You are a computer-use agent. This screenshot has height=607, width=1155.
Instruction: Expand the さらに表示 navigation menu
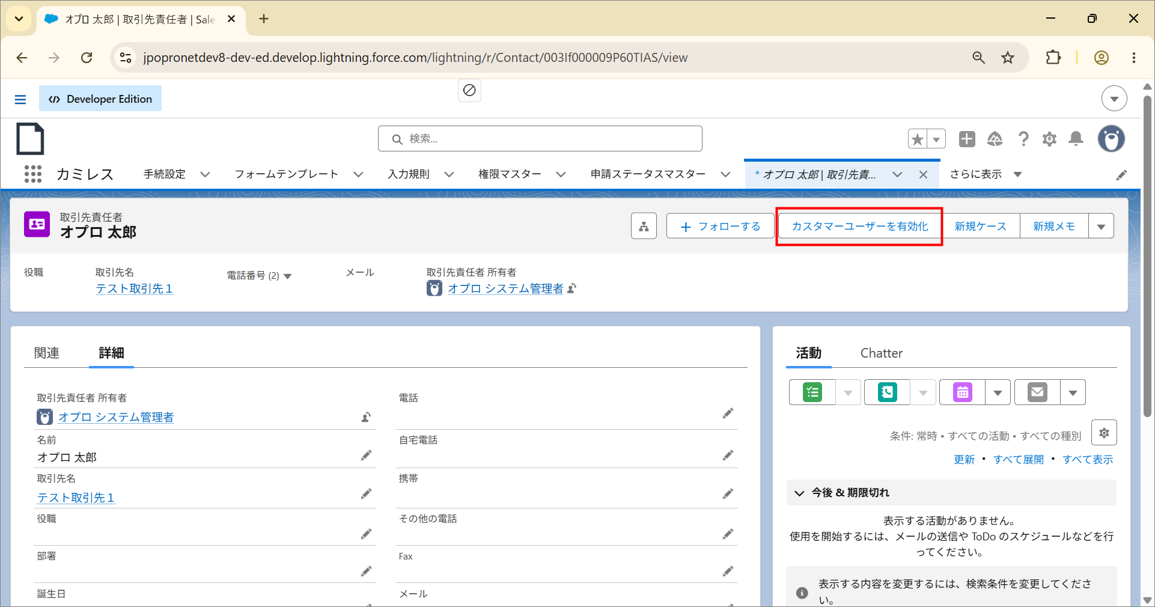(x=986, y=174)
